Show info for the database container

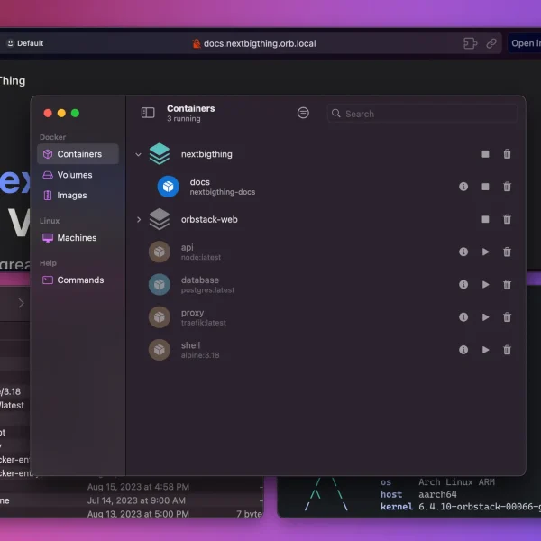[x=463, y=284]
